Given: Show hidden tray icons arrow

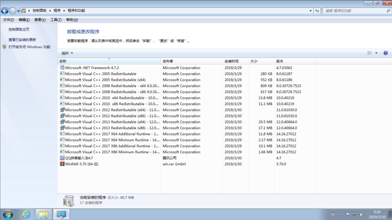Looking at the screenshot, I should (x=341, y=214).
